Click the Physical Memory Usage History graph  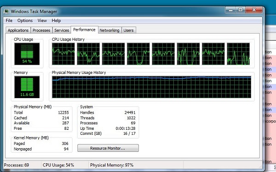pyautogui.click(x=151, y=87)
